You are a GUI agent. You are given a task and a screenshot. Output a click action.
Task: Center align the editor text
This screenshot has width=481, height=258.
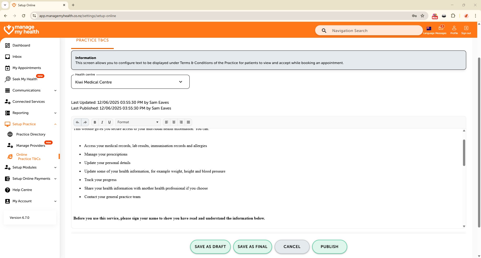click(174, 122)
